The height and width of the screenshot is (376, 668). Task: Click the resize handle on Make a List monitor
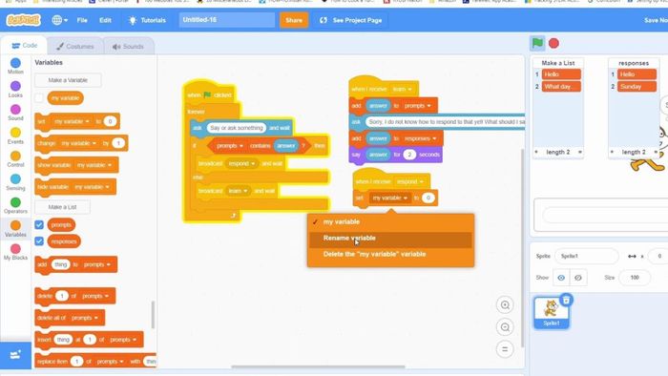click(580, 152)
